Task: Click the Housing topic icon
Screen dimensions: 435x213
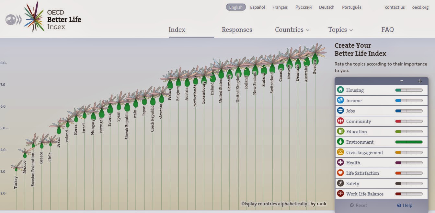Action: (x=340, y=90)
